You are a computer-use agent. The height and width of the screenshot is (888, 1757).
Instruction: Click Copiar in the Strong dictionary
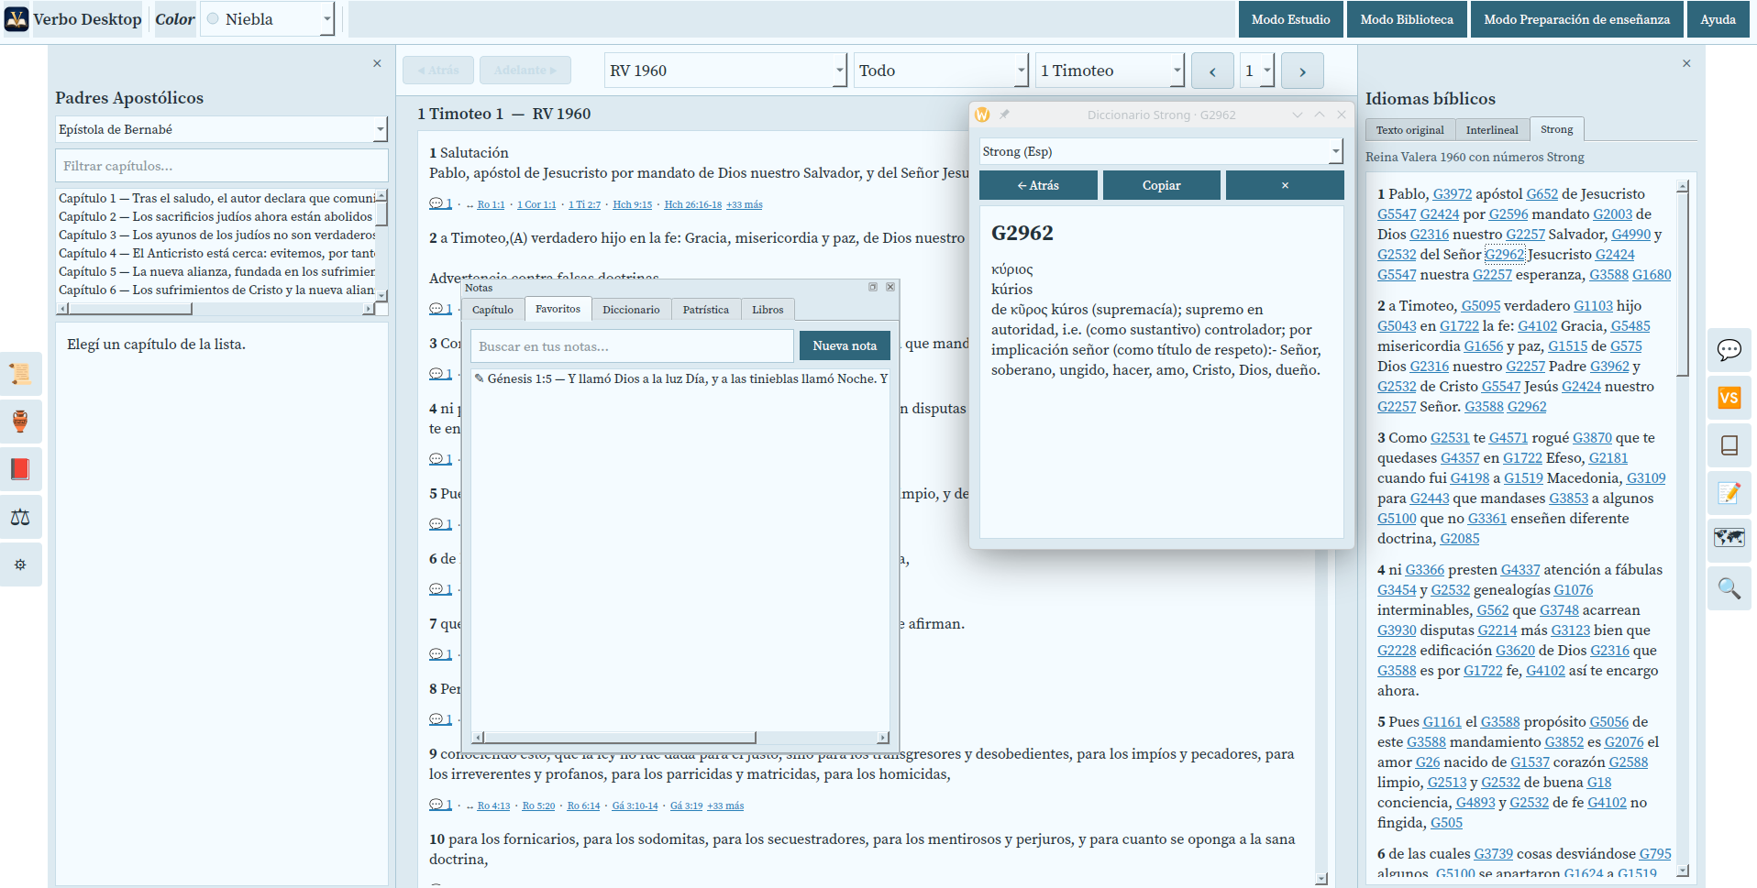(x=1161, y=185)
